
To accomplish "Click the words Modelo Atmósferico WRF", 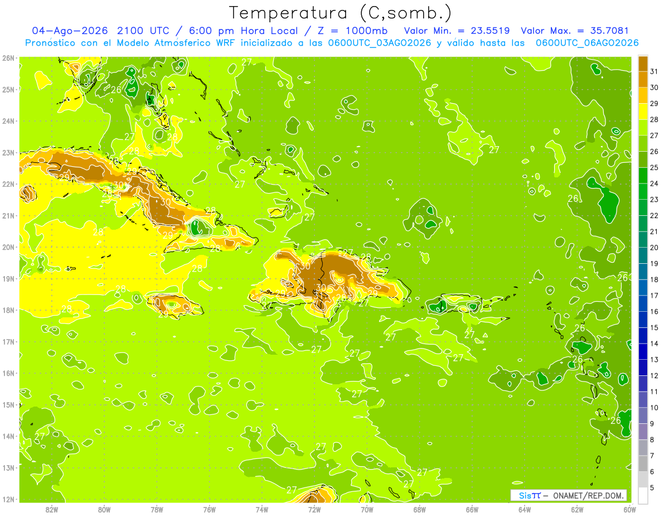I will coord(178,43).
